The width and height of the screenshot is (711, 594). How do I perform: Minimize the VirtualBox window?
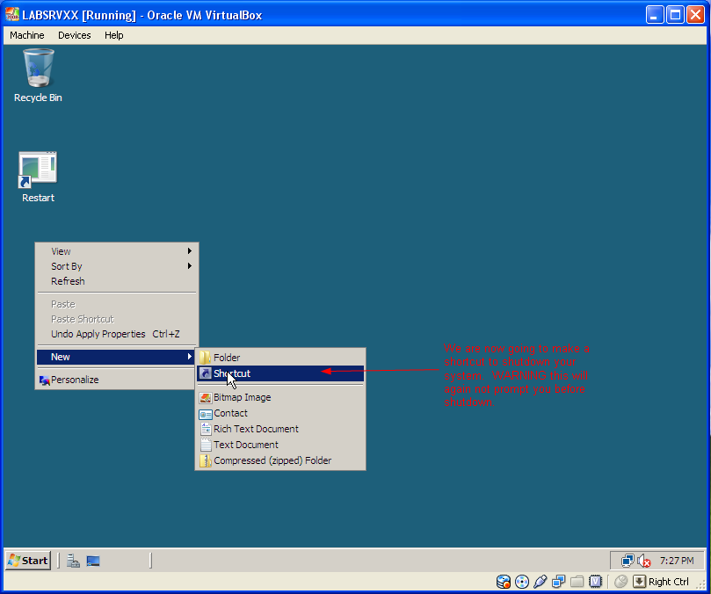pos(655,15)
